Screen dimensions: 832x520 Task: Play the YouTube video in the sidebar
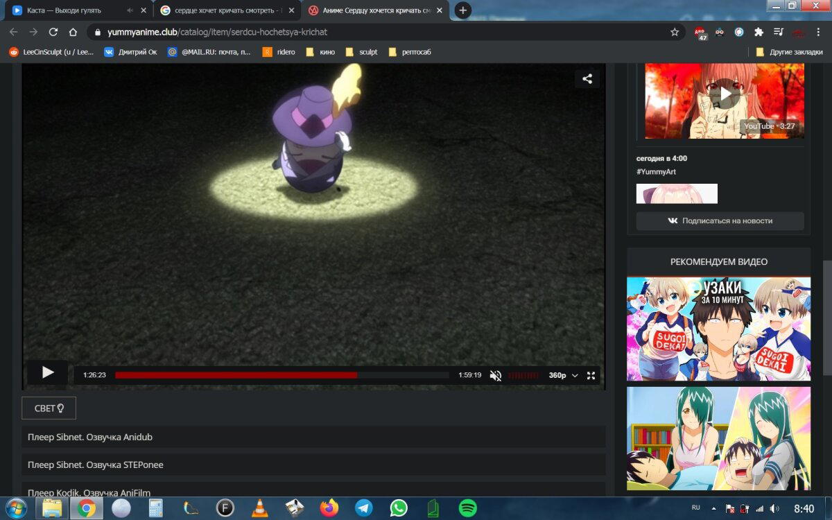725,94
